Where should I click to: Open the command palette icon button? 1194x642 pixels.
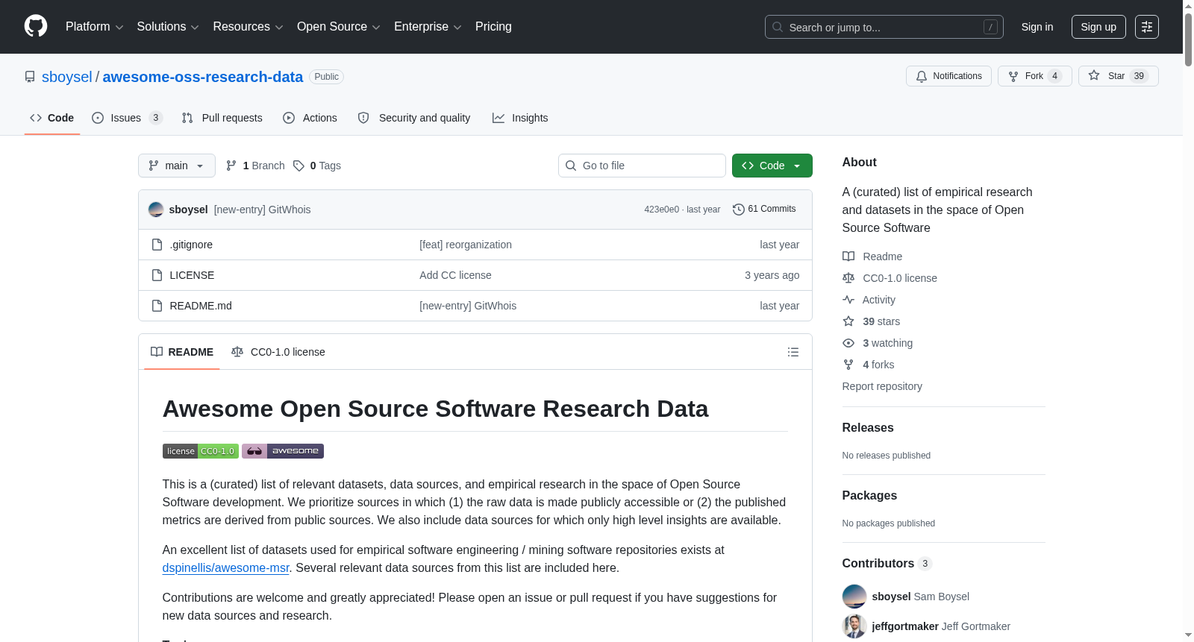[x=1147, y=27]
